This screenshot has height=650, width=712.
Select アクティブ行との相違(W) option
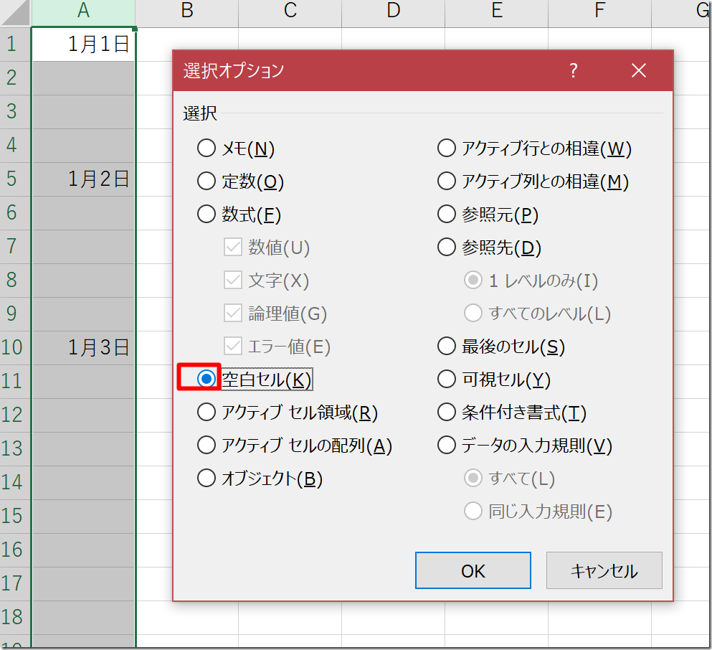(447, 149)
